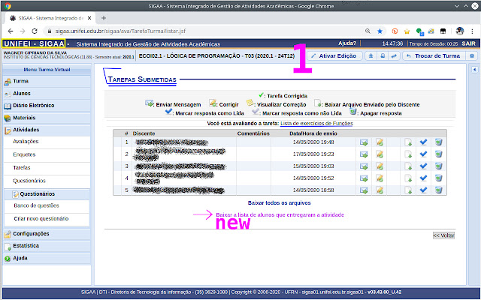Download list of students who submitted
Screen dimensions: 481x300
click(280, 215)
